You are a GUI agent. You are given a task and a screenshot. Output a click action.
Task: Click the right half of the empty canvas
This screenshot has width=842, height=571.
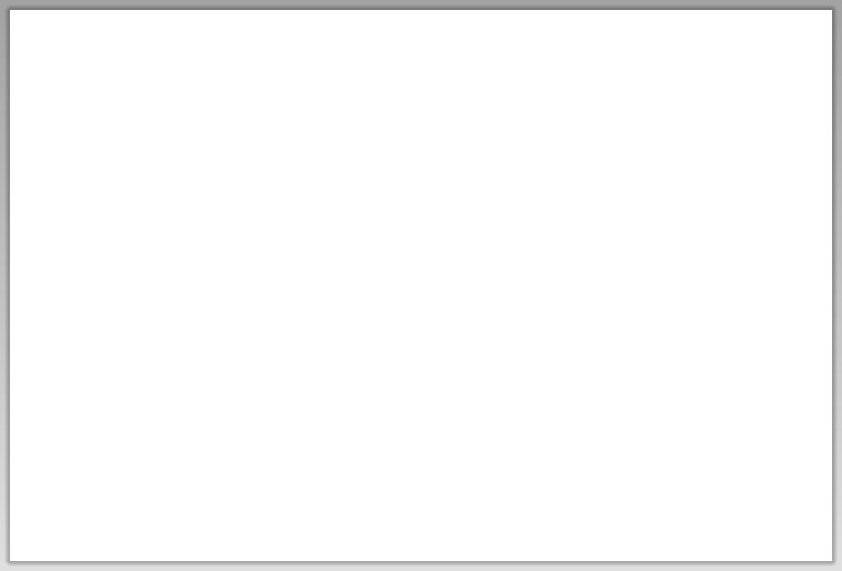pyautogui.click(x=627, y=285)
